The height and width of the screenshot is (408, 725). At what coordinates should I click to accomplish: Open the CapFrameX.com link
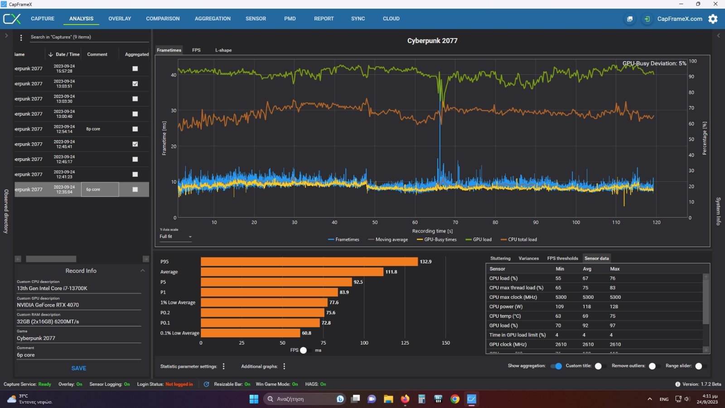(680, 19)
